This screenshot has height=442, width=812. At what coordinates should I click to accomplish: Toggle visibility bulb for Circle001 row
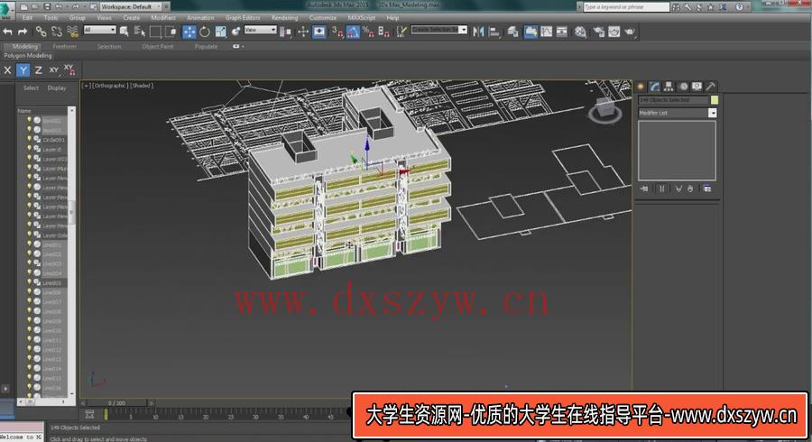pyautogui.click(x=29, y=139)
